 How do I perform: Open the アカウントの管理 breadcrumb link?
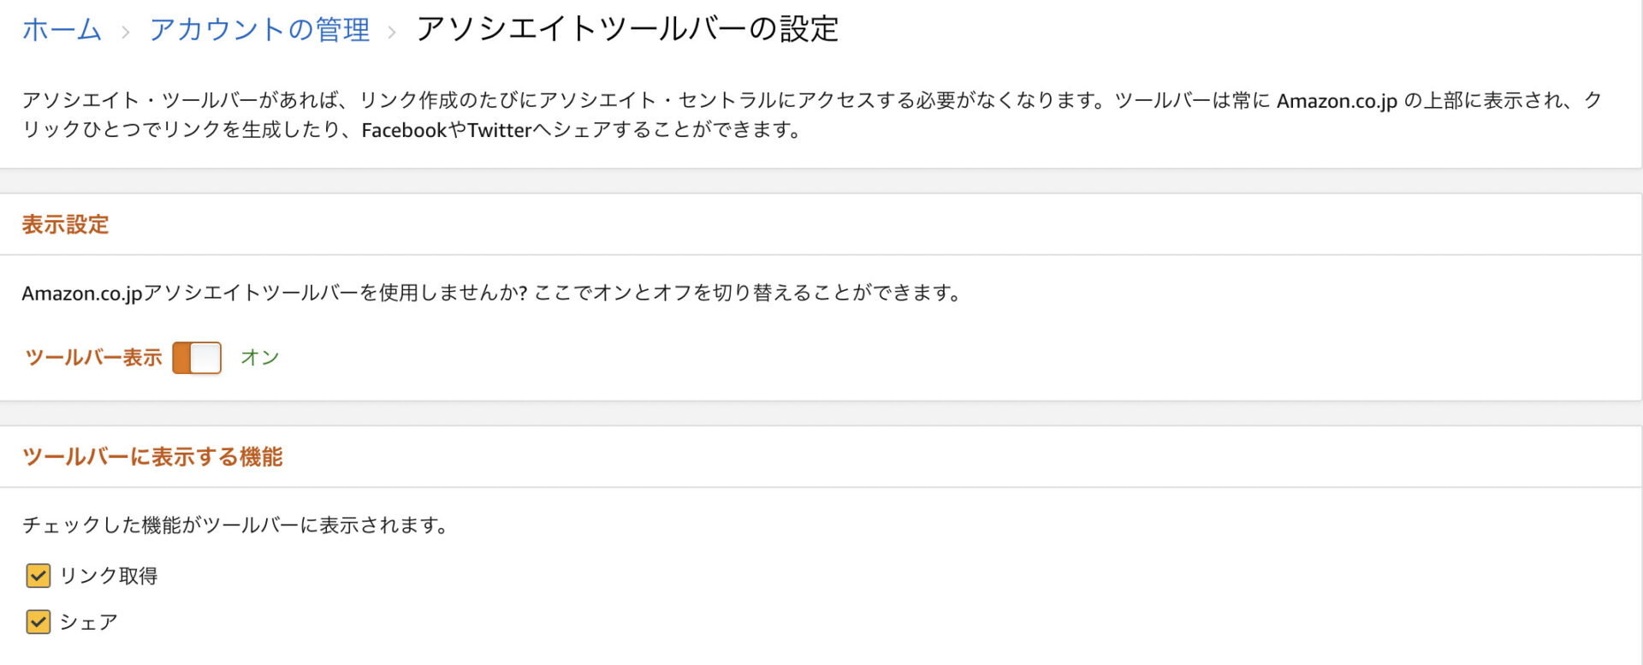(259, 30)
